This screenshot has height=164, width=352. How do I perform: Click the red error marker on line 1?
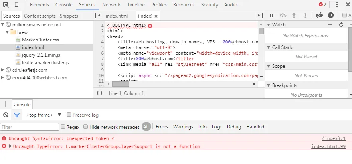click(x=150, y=26)
